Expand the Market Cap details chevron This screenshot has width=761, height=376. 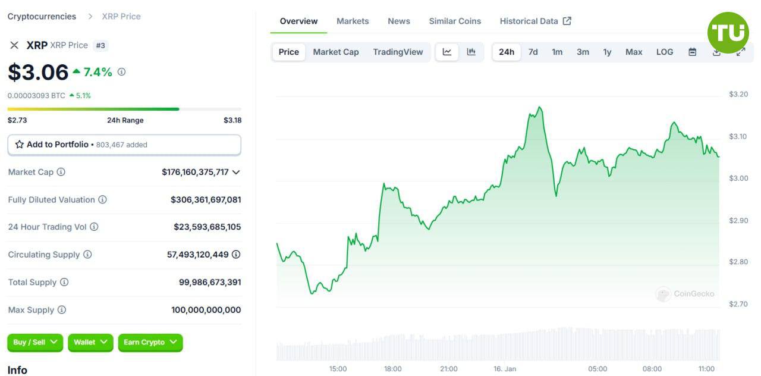pyautogui.click(x=236, y=172)
